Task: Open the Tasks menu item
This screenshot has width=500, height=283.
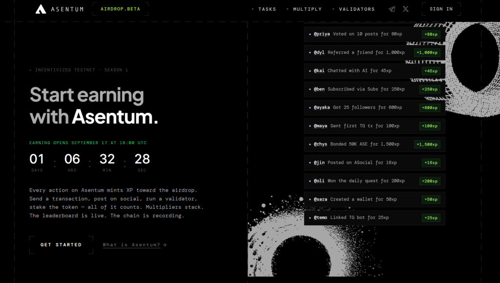Action: (267, 9)
